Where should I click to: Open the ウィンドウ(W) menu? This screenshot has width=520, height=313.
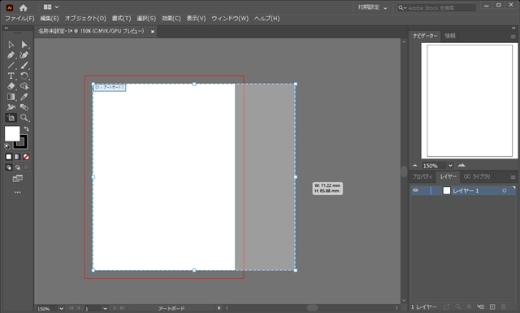tap(230, 19)
